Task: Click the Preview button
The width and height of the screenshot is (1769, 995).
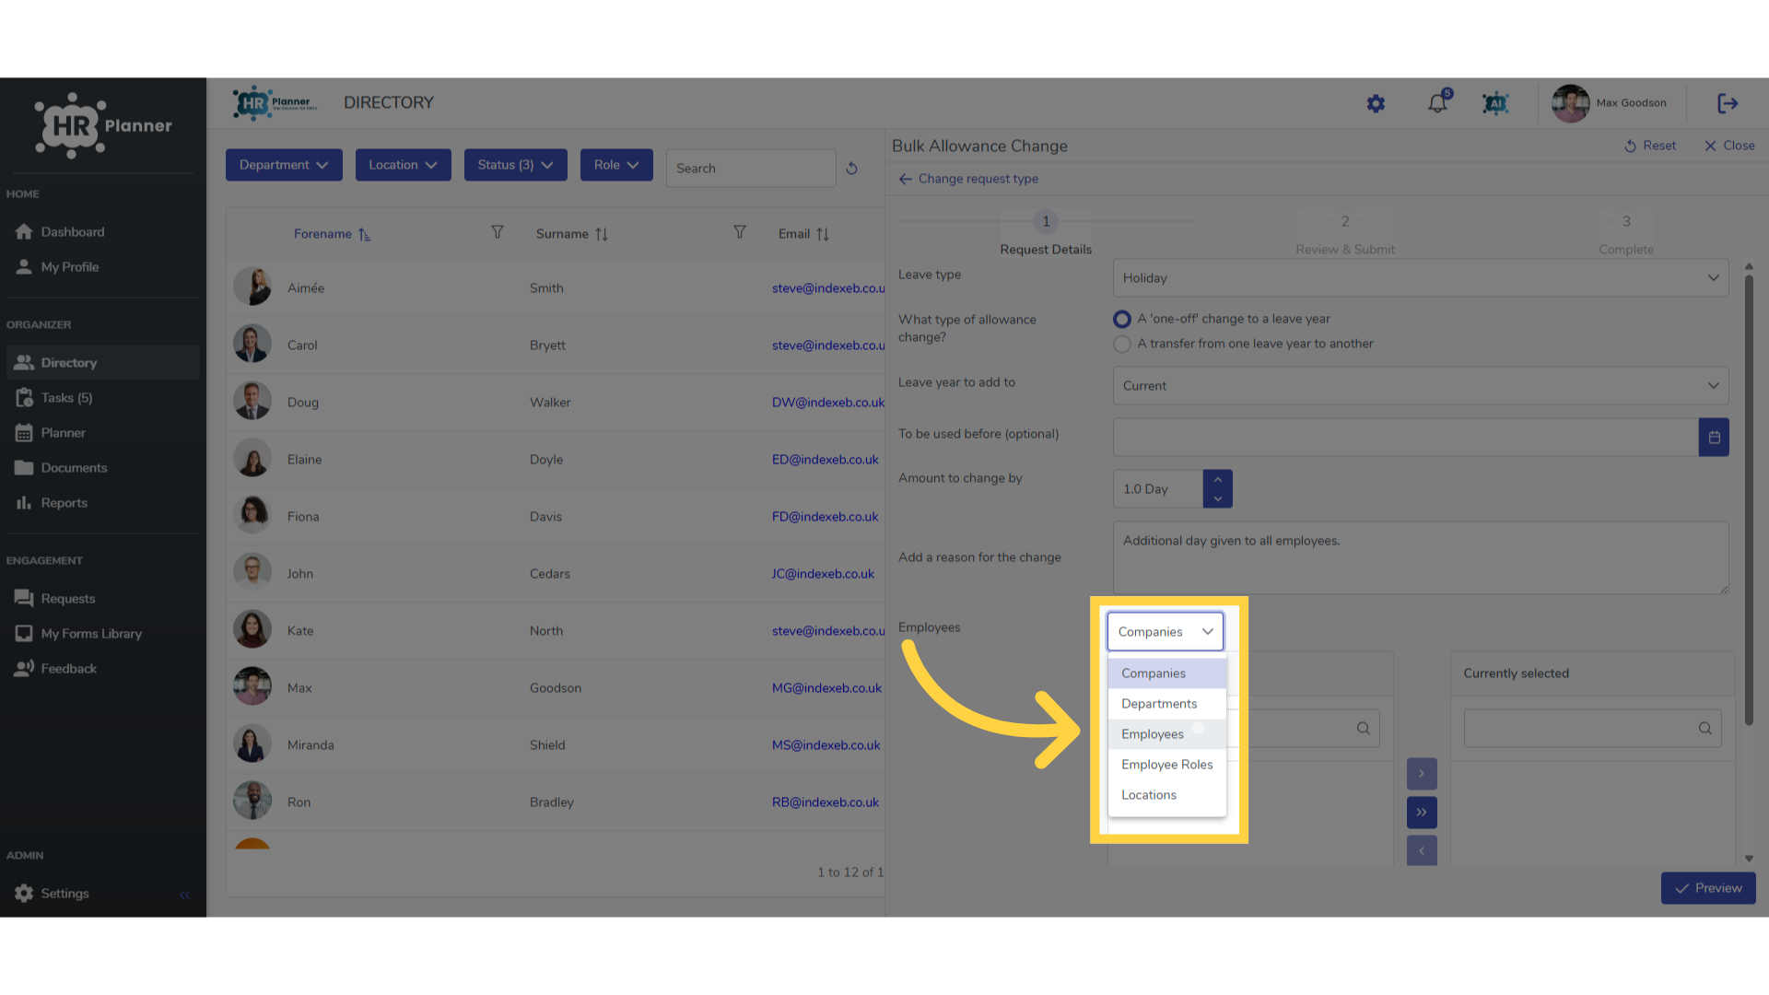Action: click(1708, 889)
